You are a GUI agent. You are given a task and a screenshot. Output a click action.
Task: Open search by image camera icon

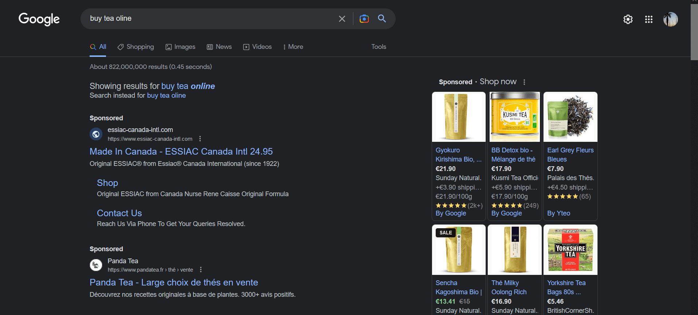click(364, 19)
